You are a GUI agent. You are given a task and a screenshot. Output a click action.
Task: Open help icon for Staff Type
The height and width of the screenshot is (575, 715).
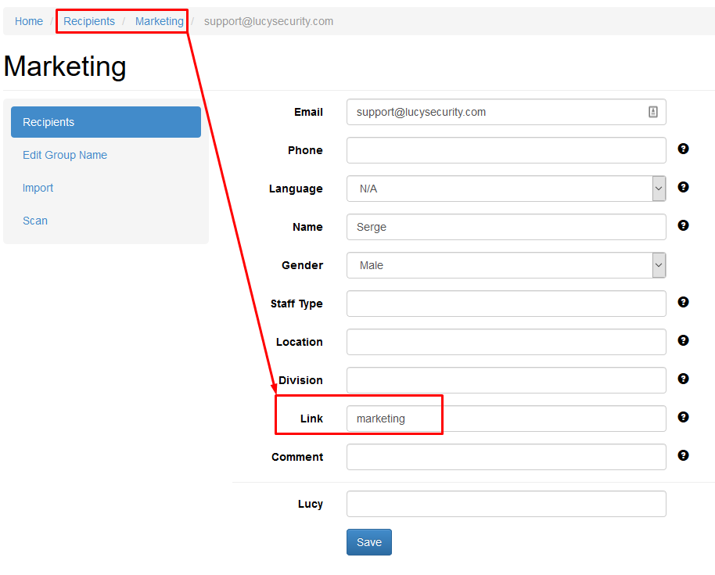(x=683, y=302)
